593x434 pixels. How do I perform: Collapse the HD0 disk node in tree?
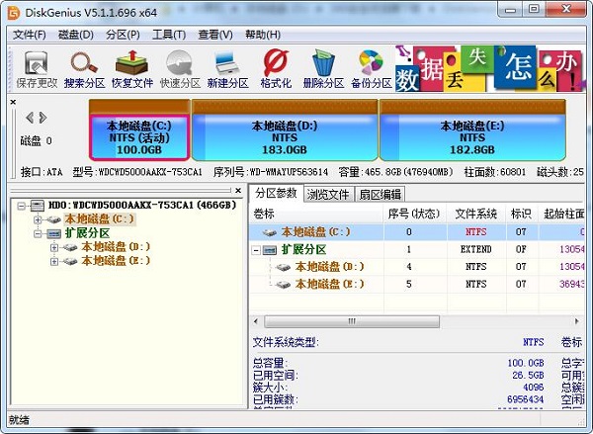pos(21,206)
